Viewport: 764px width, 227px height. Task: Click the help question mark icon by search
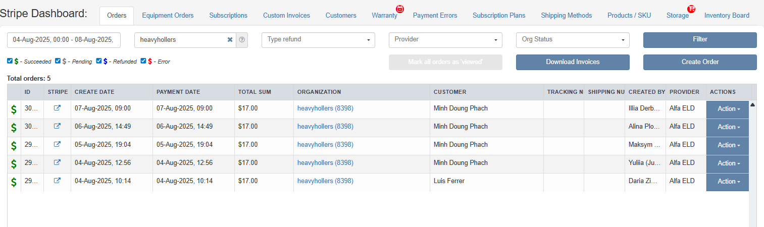[x=242, y=40]
